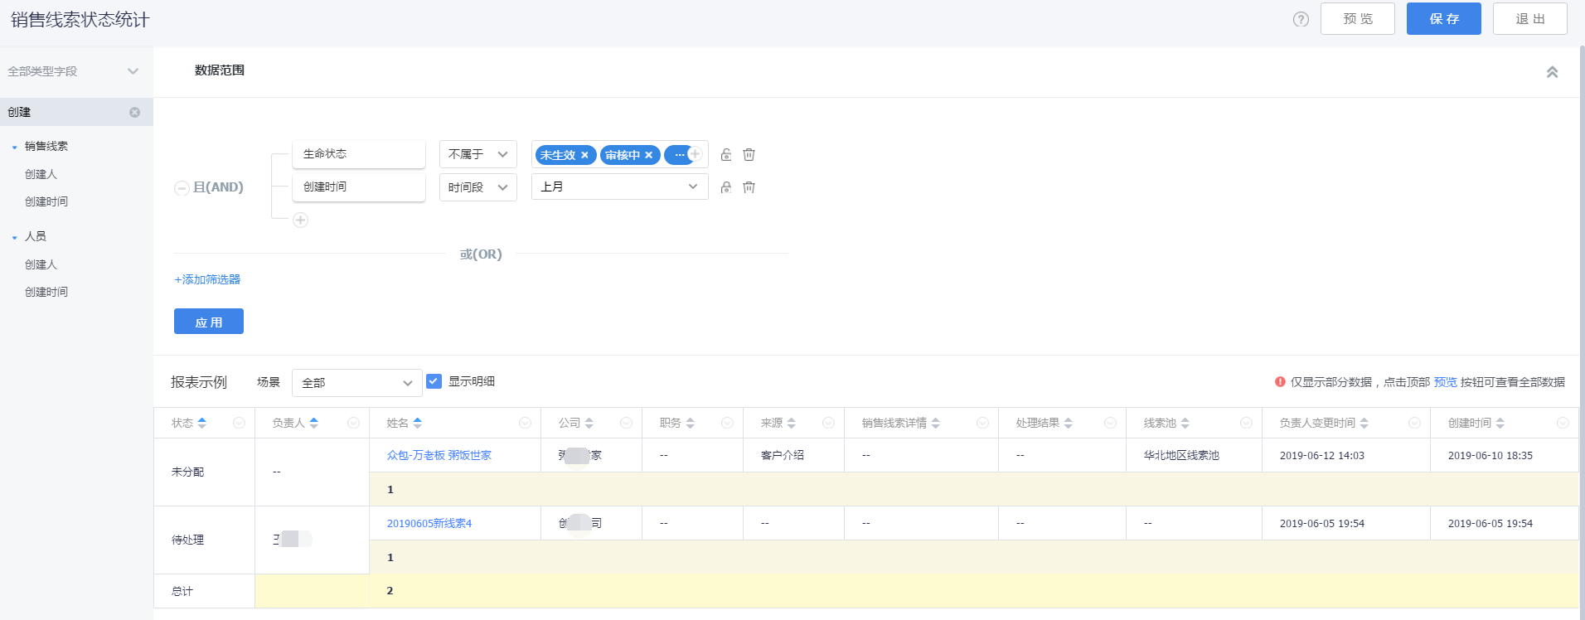Image resolution: width=1585 pixels, height=620 pixels.
Task: Select 创建人 under 销售线索
Action: coord(41,174)
